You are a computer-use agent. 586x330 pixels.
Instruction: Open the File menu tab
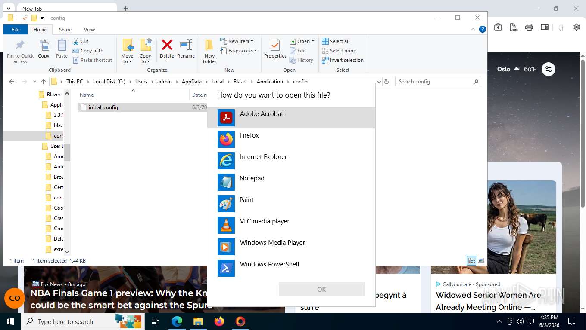pos(16,30)
